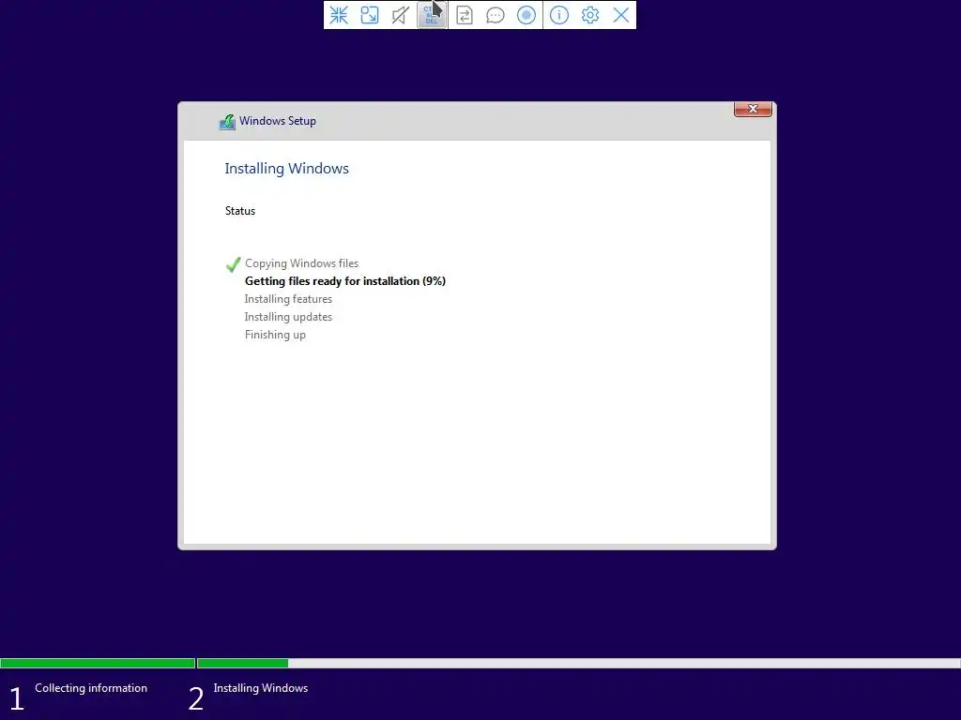
Task: Open the chat bubble icon
Action: [496, 15]
